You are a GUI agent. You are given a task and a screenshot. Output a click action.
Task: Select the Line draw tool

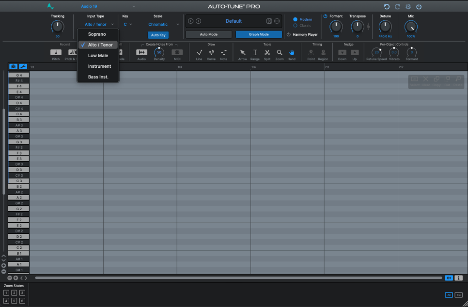199,52
